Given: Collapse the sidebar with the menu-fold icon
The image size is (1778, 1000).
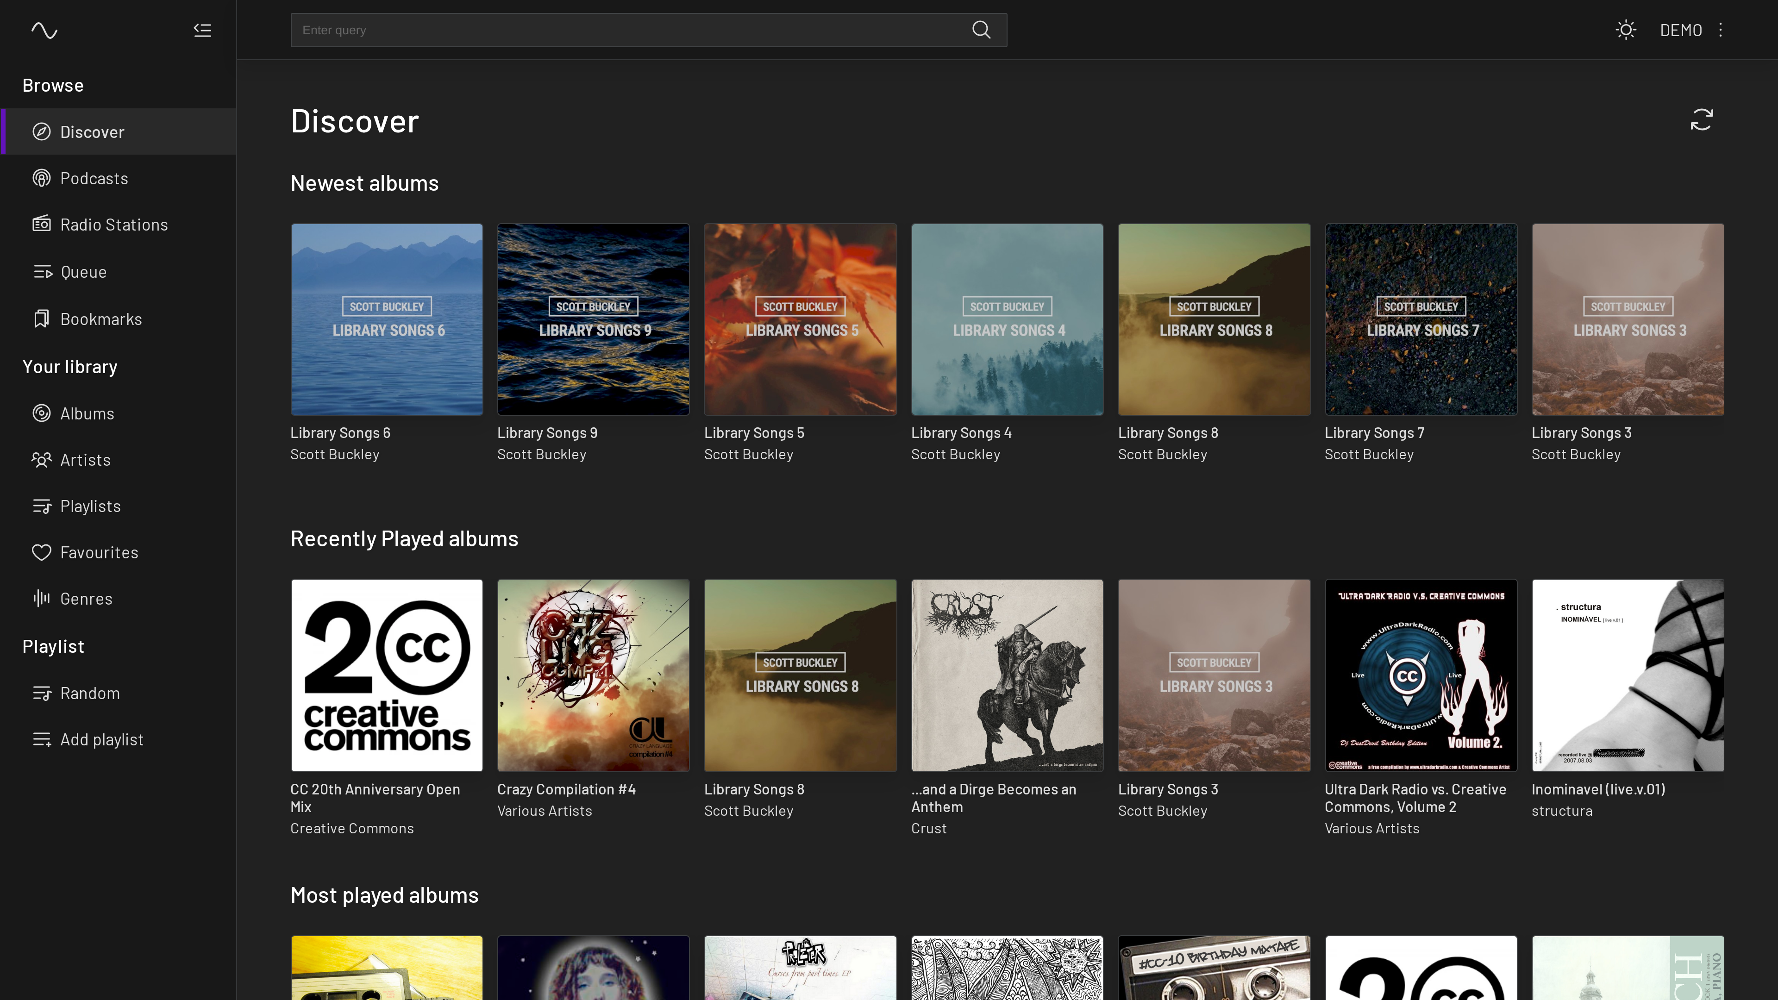Looking at the screenshot, I should click(202, 31).
